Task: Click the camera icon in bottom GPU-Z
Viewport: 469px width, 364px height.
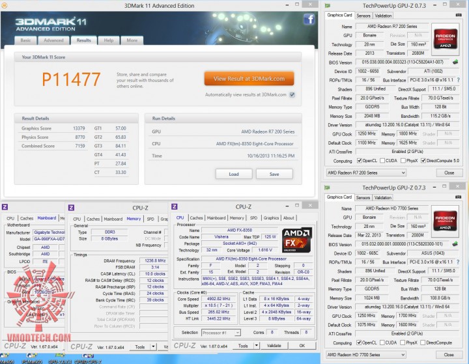Action: 458,197
